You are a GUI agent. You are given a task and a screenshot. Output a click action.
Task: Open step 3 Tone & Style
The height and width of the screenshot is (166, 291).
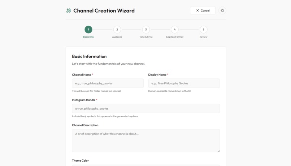pyautogui.click(x=146, y=30)
